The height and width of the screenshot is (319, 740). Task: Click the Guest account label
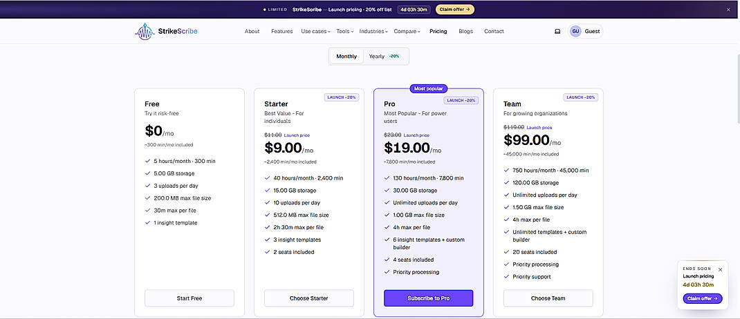tap(592, 32)
